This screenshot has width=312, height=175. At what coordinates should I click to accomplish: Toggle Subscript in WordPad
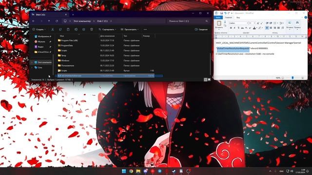pyautogui.click(x=246, y=28)
